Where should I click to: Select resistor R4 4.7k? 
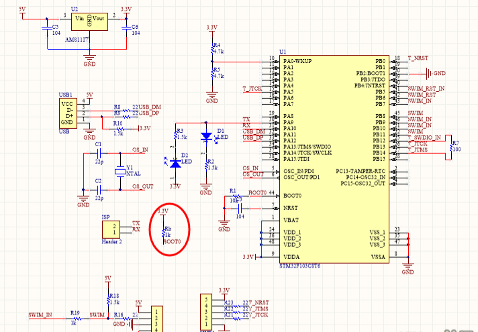click(x=212, y=49)
